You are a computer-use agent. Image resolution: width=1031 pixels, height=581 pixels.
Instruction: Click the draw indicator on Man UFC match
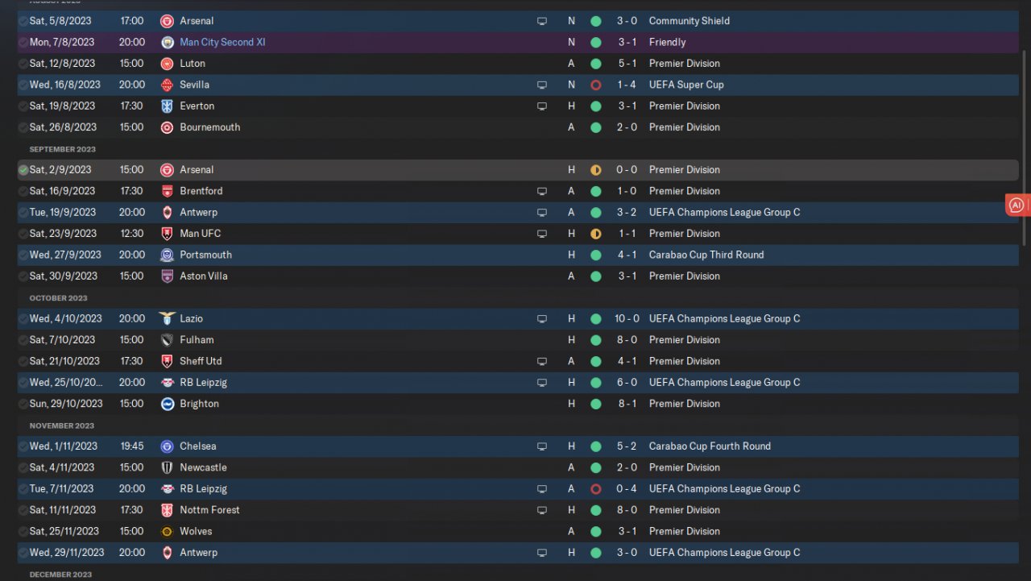595,234
